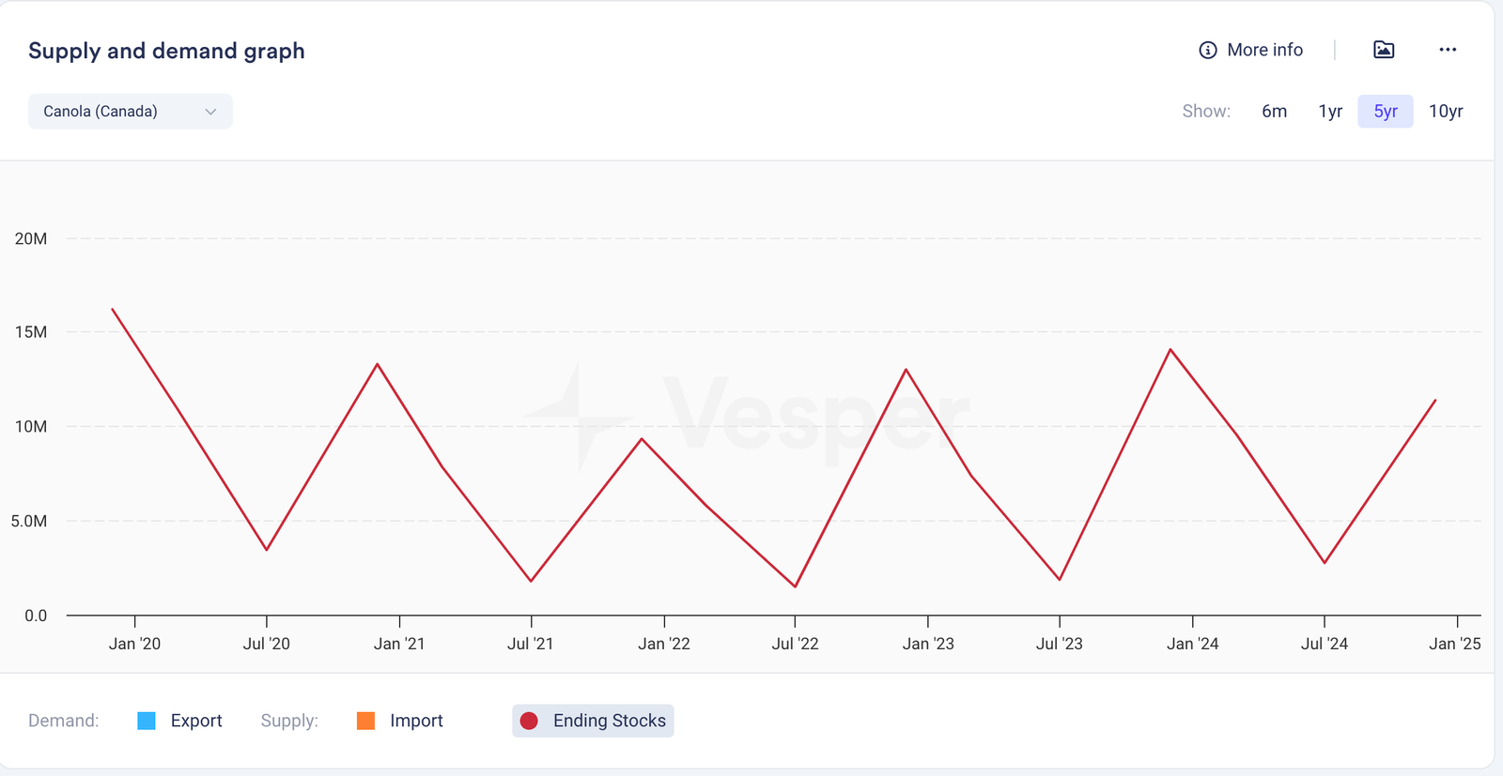Toggle the Import series label
Viewport: 1503px width, 776px height.
pos(416,721)
